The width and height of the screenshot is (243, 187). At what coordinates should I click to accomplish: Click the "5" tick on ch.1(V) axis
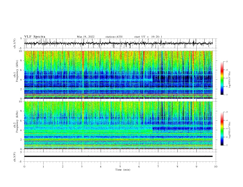[x=21, y=39]
